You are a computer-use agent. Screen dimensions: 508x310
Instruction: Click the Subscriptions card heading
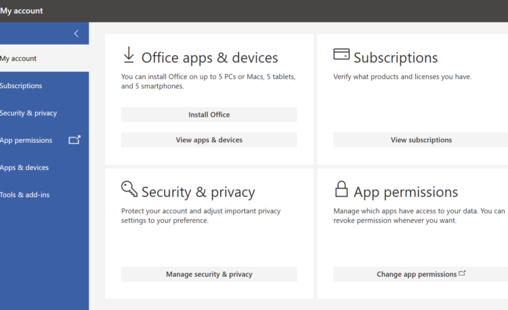(x=396, y=58)
